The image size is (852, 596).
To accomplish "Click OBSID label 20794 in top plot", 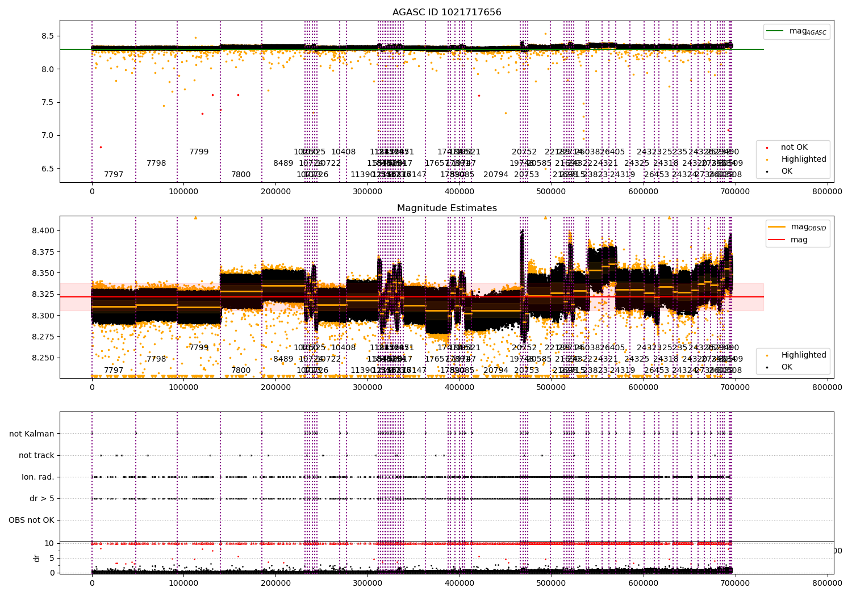I will pyautogui.click(x=496, y=175).
